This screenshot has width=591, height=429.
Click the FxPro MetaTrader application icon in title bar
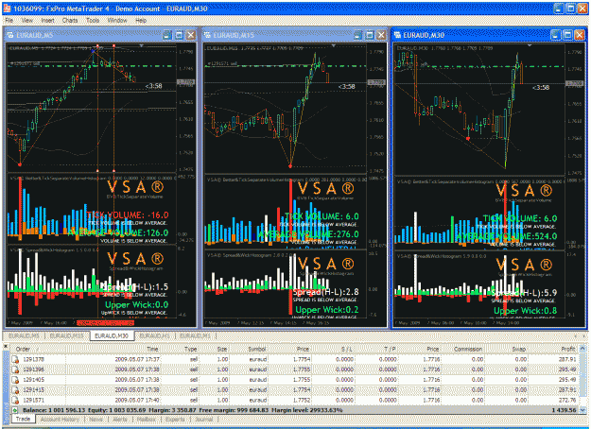(x=8, y=9)
